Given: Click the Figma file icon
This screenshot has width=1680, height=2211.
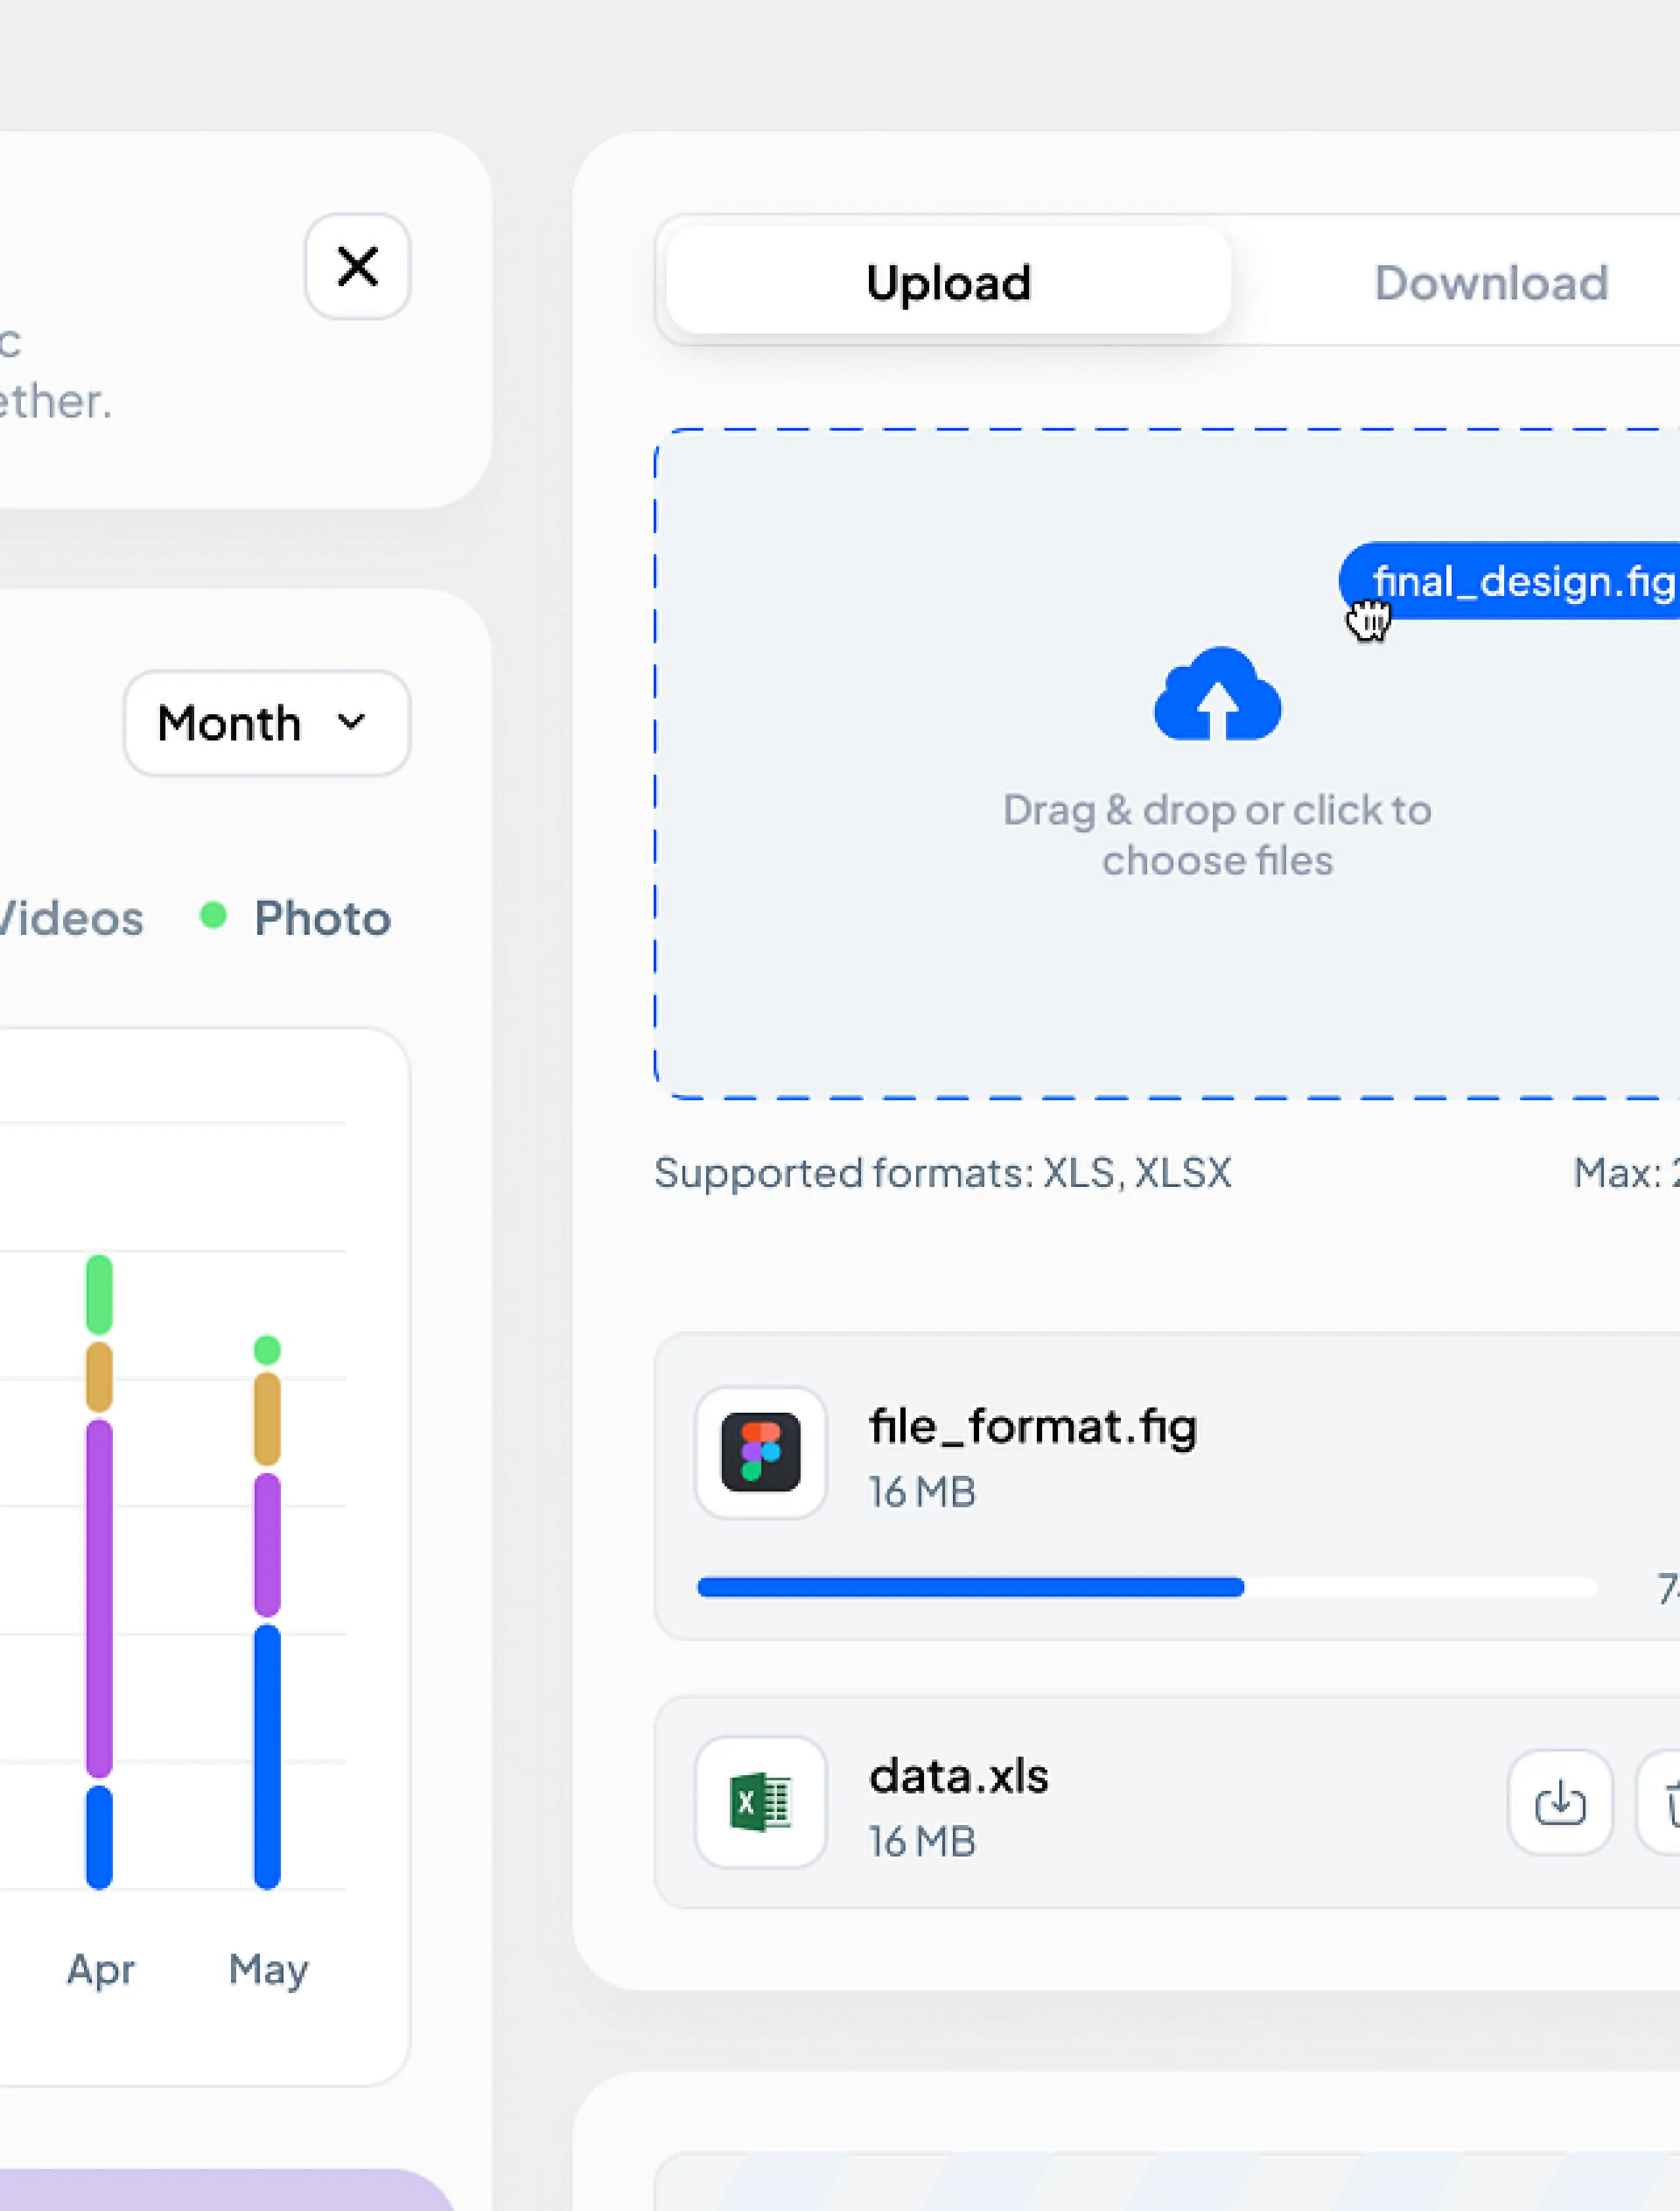Looking at the screenshot, I should pyautogui.click(x=760, y=1451).
